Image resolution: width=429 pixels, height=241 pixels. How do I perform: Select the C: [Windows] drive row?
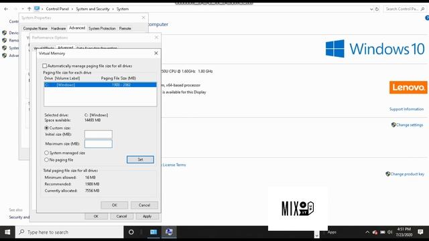click(100, 85)
